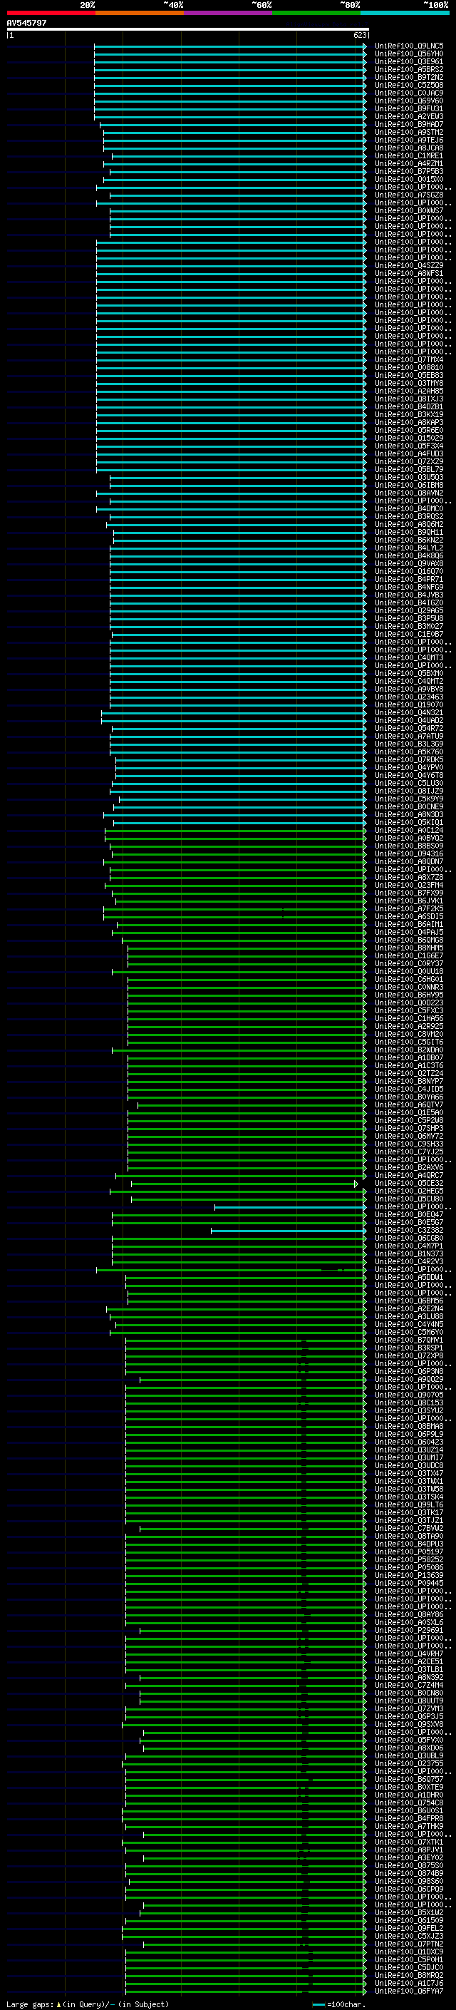Select hit label UniRef100_Q875S0
This screenshot has width=456, height=2010.
(408, 1865)
